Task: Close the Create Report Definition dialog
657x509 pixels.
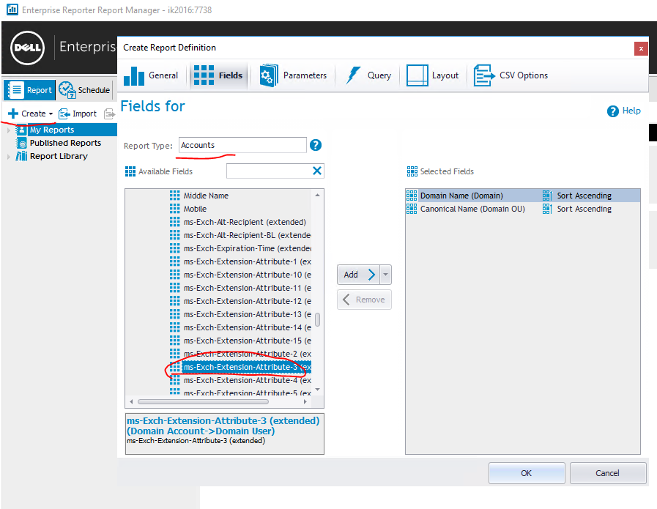Action: point(641,48)
